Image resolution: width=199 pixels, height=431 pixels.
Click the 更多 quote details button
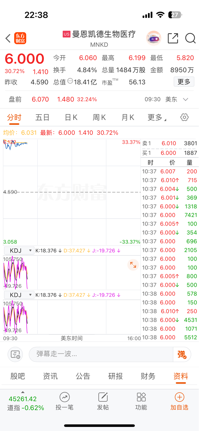coord(184,82)
